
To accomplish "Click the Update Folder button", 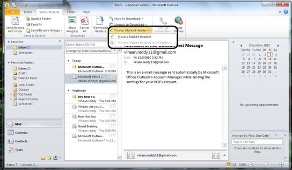I will tap(38, 19).
